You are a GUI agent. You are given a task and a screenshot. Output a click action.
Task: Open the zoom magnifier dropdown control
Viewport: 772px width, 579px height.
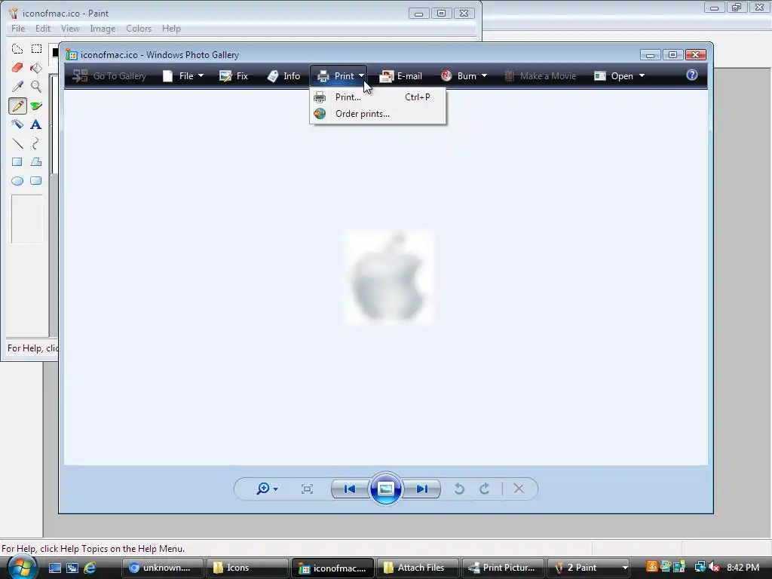(x=267, y=489)
